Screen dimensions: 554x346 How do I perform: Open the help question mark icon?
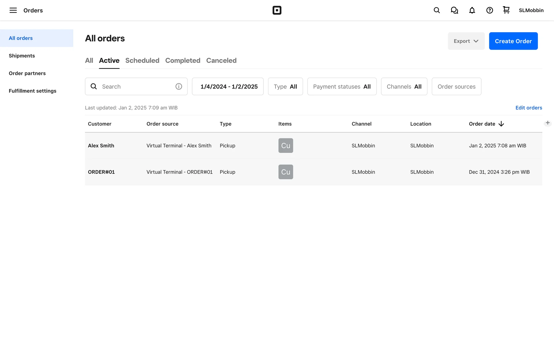[x=489, y=10]
